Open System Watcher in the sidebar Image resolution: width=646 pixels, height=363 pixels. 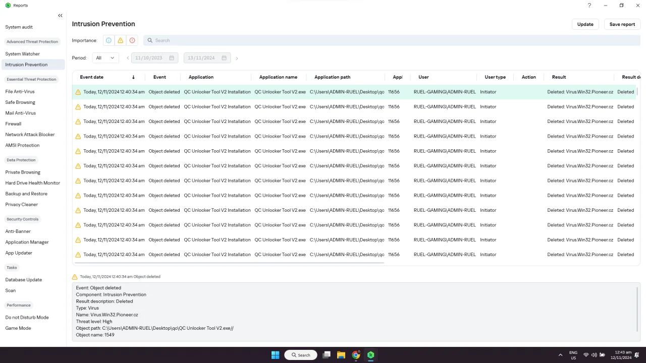[x=23, y=54]
